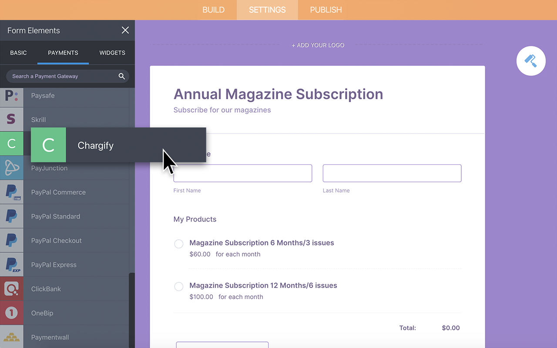The image size is (557, 348).
Task: Select the 12 Months/6 issues subscription
Action: 178,286
